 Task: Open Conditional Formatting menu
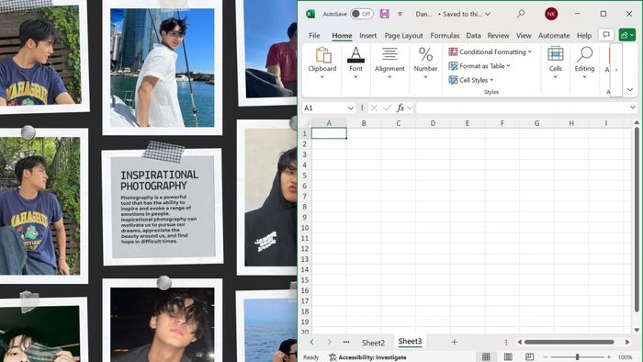pyautogui.click(x=490, y=52)
